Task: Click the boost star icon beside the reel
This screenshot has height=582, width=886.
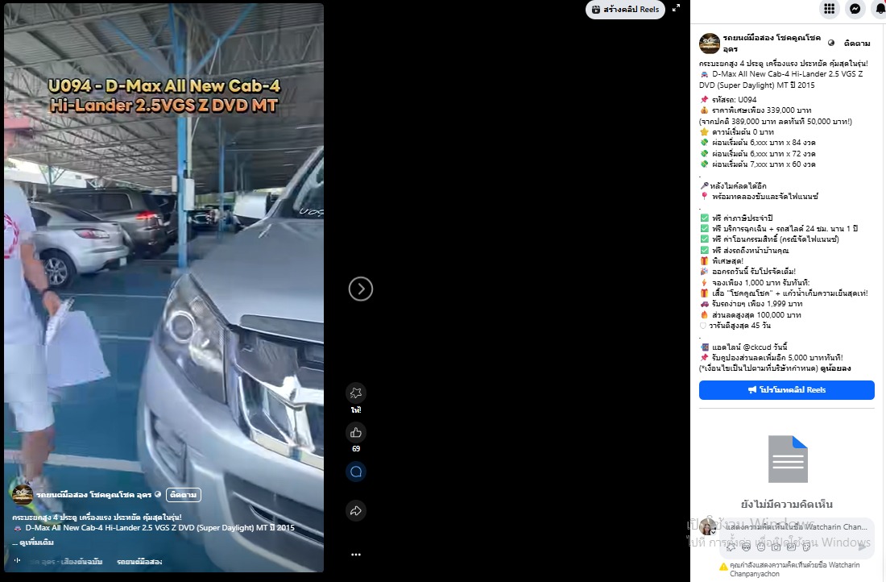Action: [x=355, y=393]
